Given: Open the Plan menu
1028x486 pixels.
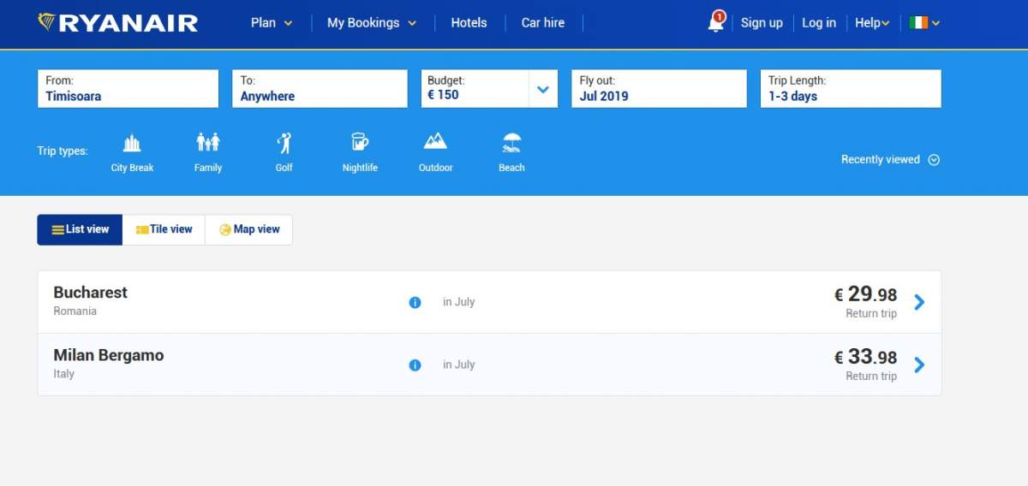Looking at the screenshot, I should 272,23.
